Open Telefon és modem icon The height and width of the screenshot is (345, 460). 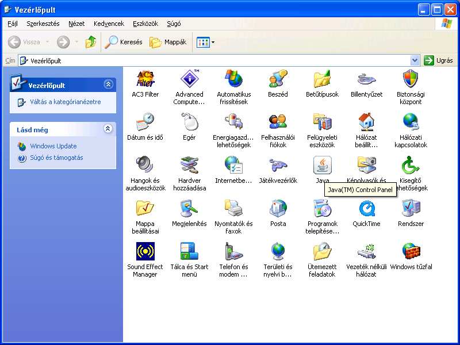[x=234, y=251]
